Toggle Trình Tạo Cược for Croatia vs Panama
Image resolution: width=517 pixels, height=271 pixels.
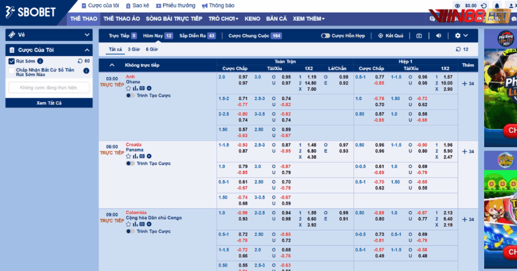pyautogui.click(x=130, y=163)
